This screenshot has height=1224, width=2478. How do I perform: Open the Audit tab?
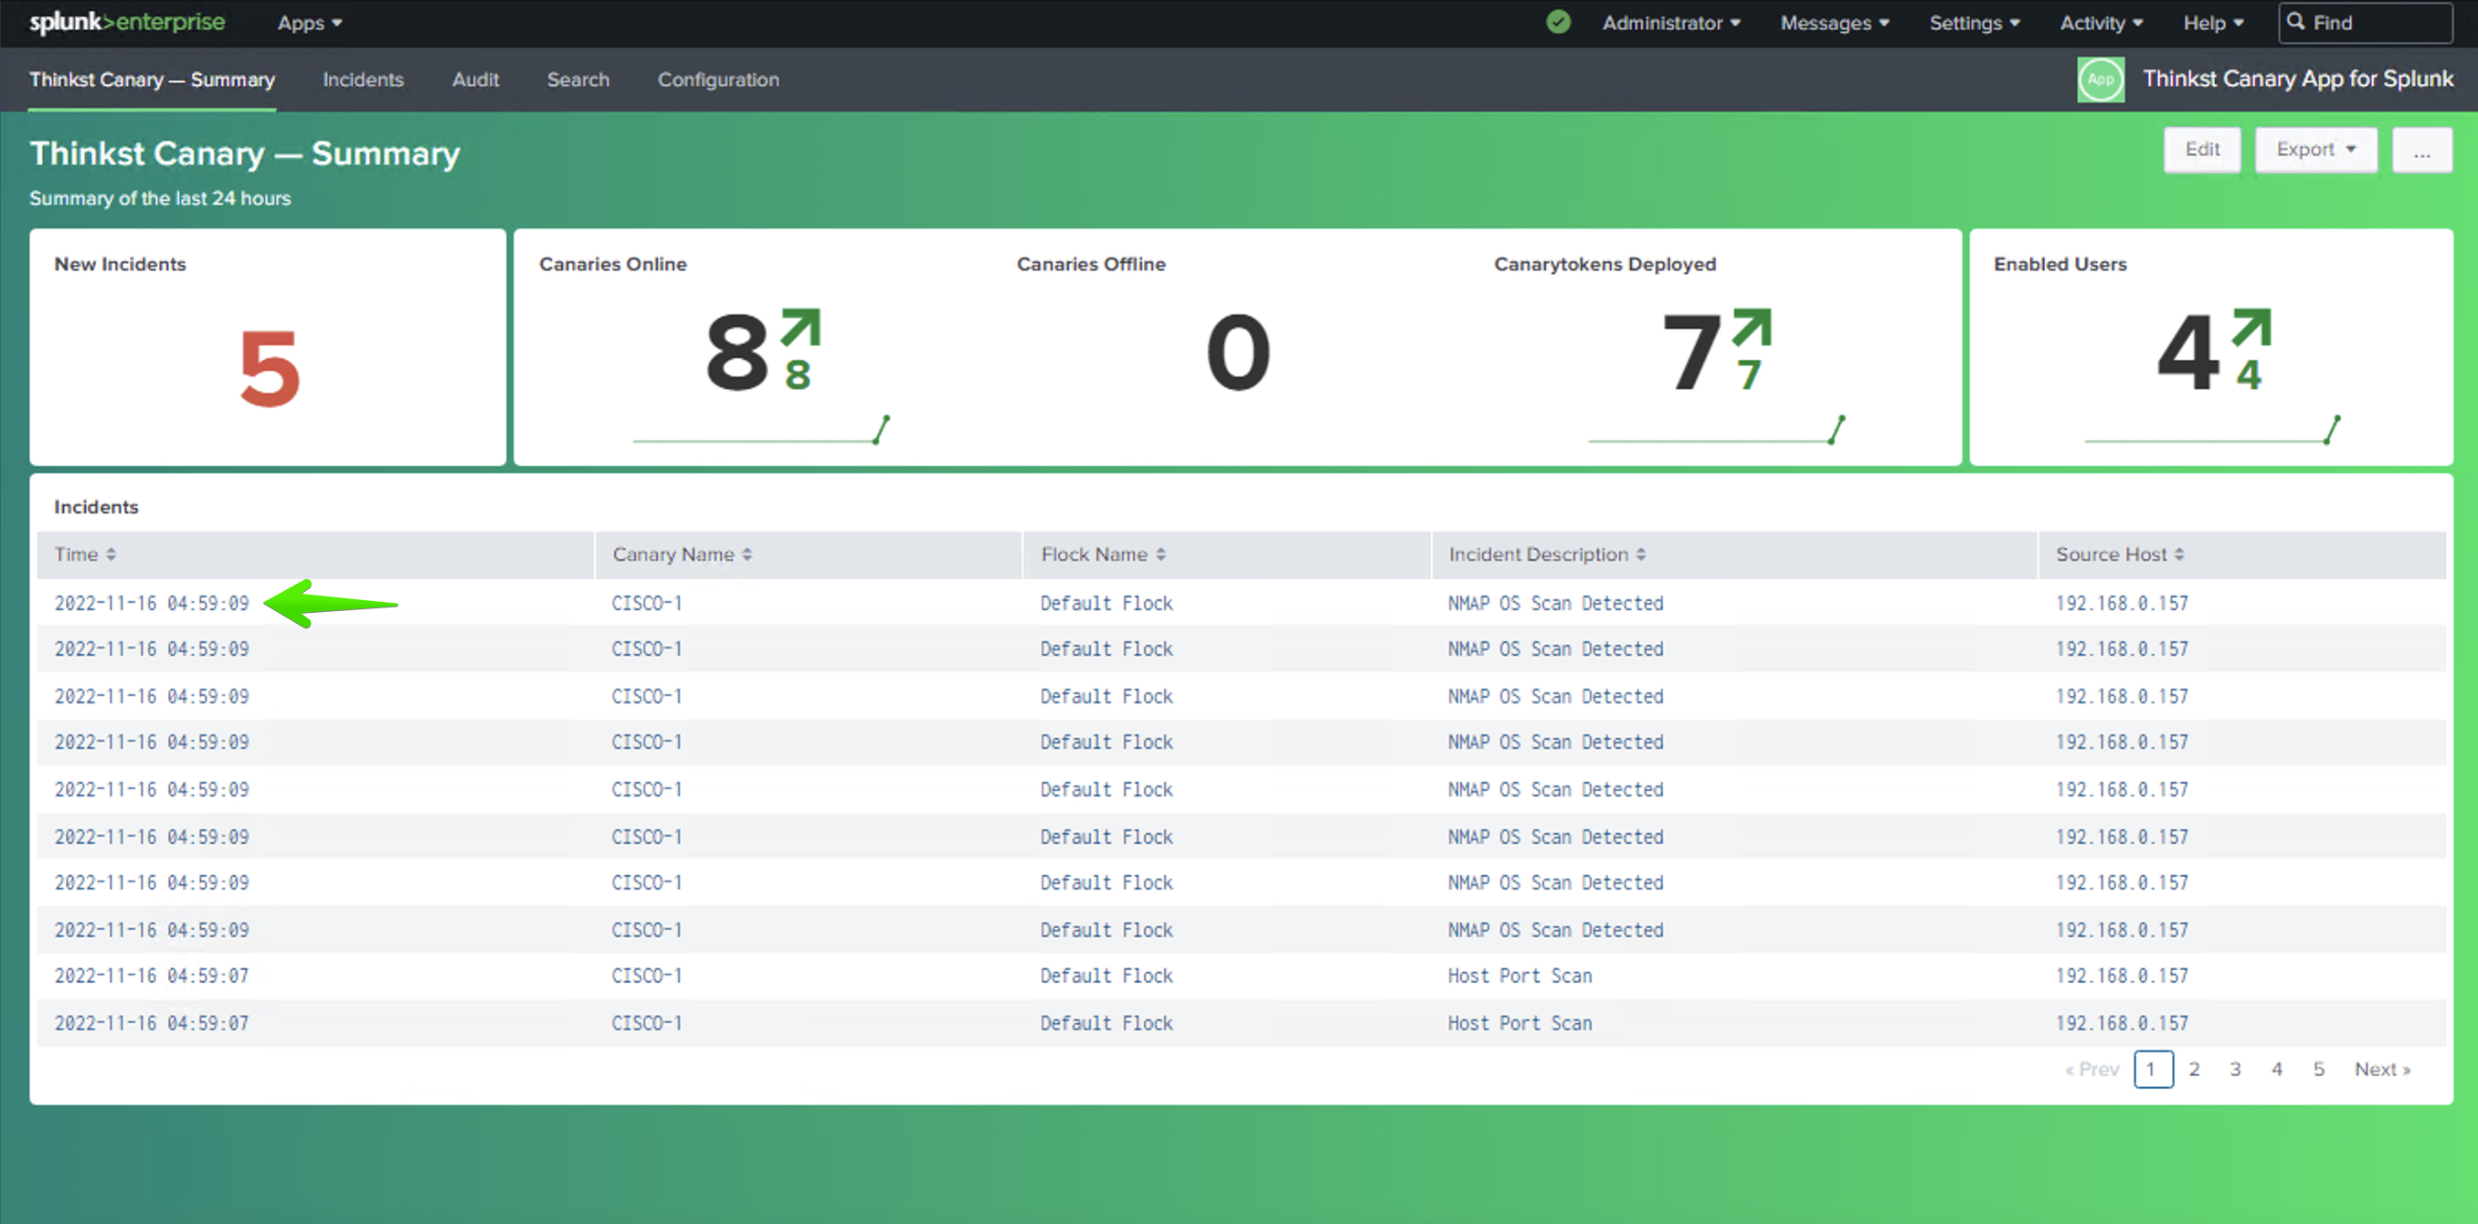475,79
